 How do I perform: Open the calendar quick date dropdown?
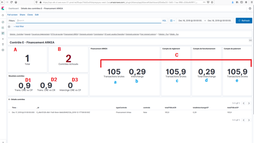coord(172,21)
